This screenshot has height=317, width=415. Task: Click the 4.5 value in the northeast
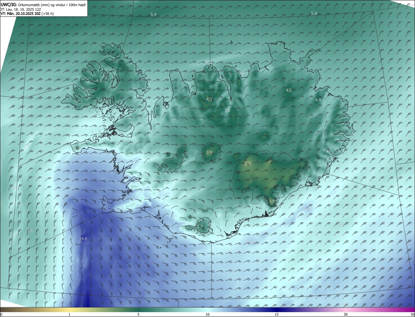[x=289, y=90]
